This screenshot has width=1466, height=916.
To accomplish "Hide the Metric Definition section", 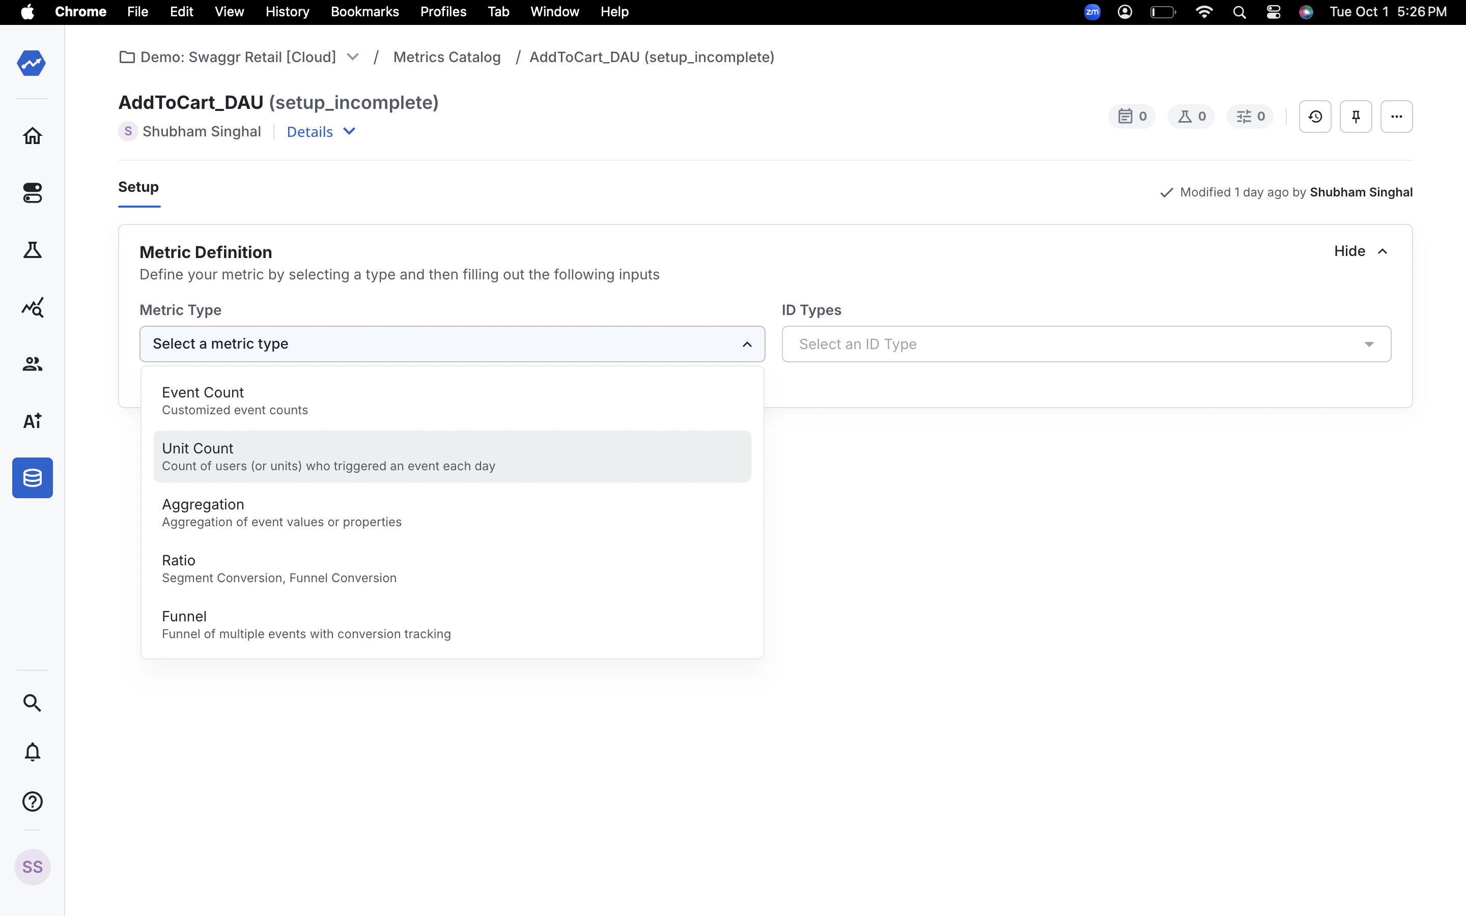I will 1361,251.
